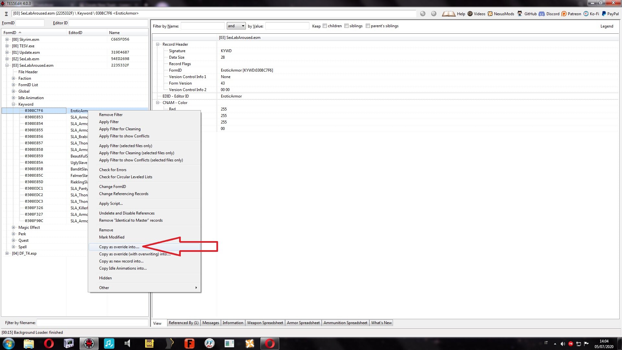Screen dimensions: 622x350
Task: Expand the [00] Skyrim.esm node
Action: [7, 40]
